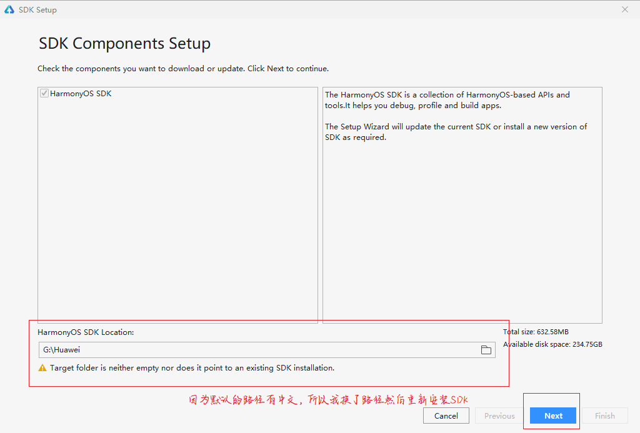Click the 'Setup Wizard will update' paragraph
Viewport: 640px width, 433px height.
click(x=456, y=132)
